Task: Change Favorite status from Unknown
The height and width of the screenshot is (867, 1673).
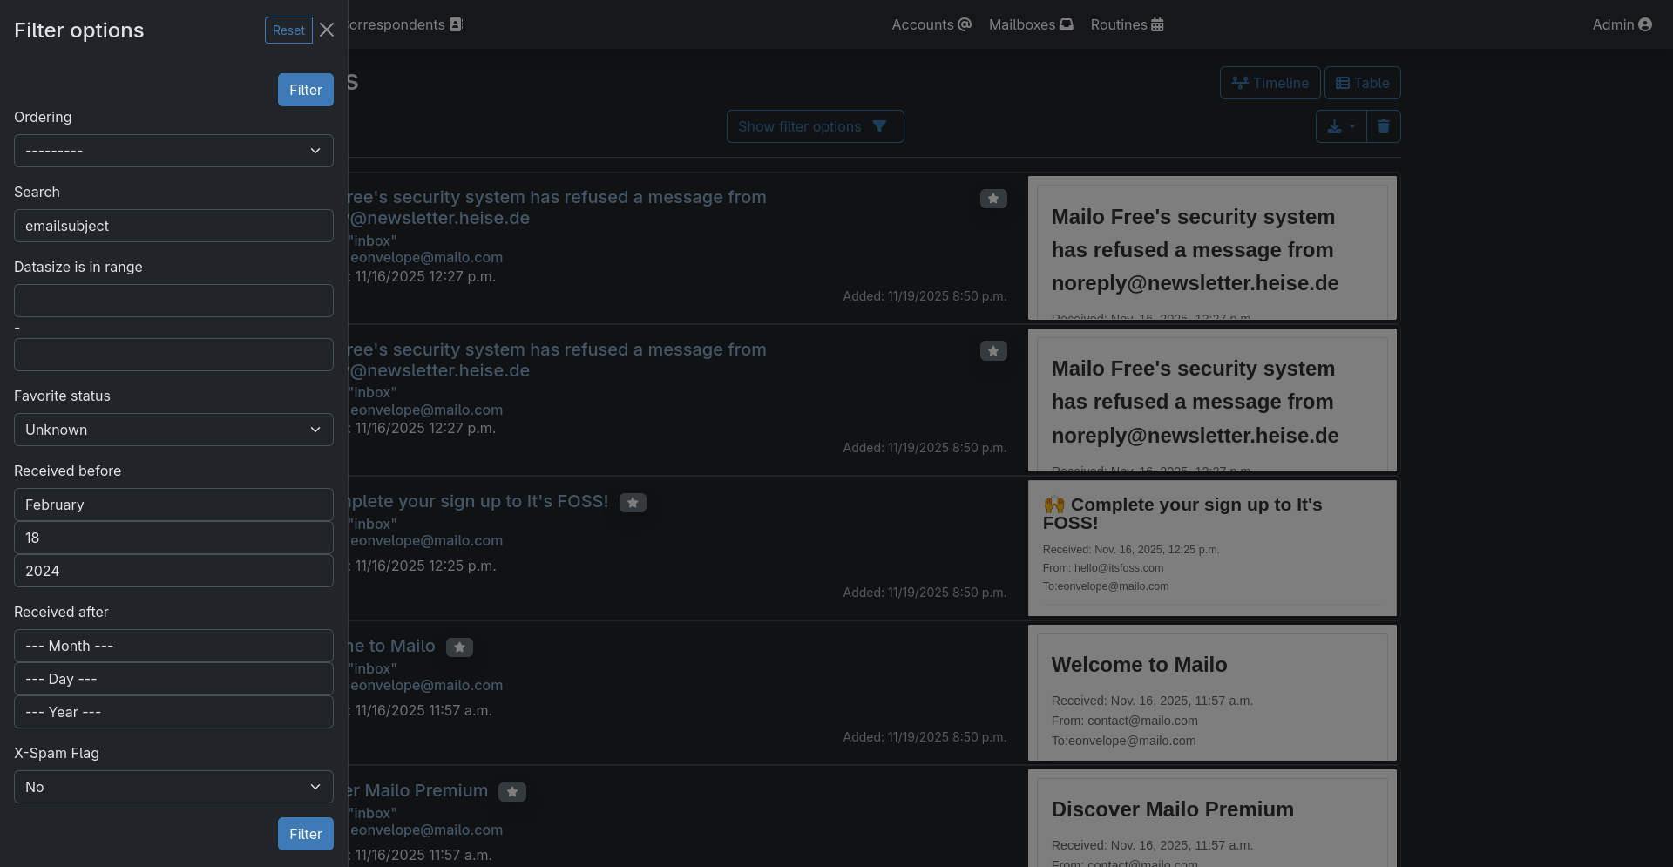Action: [173, 430]
